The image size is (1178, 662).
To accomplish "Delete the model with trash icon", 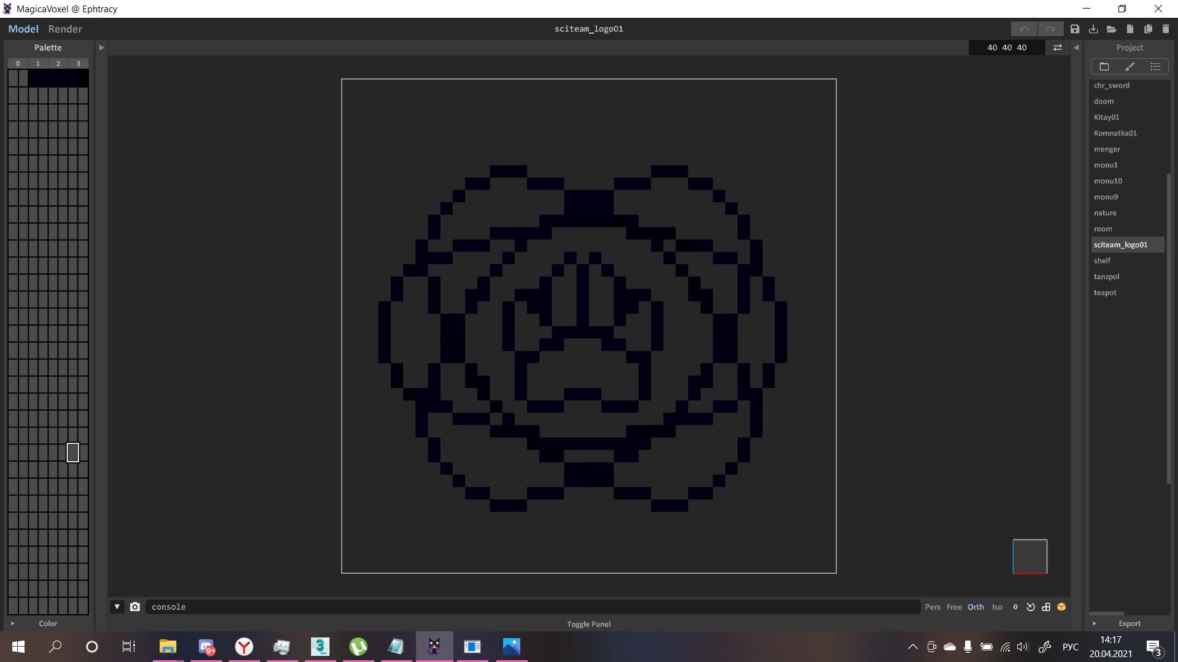I will pyautogui.click(x=1166, y=29).
